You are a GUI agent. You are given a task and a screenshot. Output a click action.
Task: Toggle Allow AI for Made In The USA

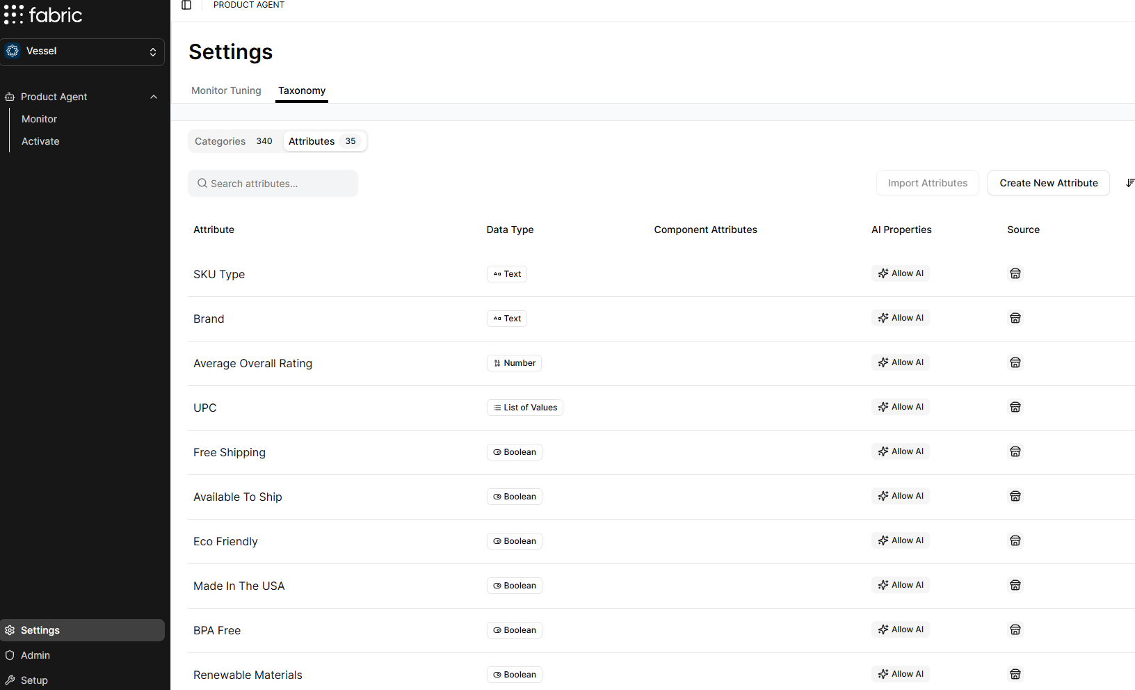901,585
